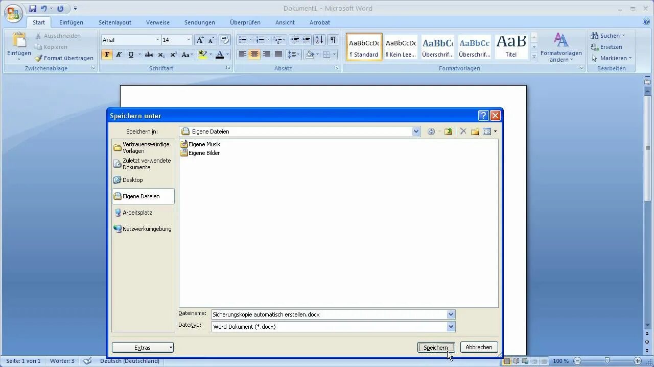The height and width of the screenshot is (367, 654).
Task: Toggle subscript formatting
Action: coord(161,55)
